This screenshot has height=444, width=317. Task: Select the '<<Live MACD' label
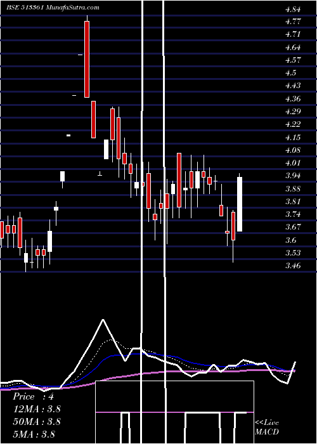[x=267, y=428]
